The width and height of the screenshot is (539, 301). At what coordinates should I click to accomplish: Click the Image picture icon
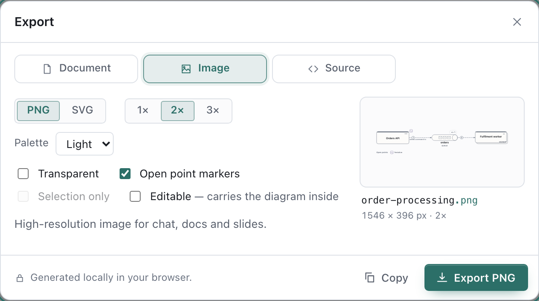click(186, 69)
